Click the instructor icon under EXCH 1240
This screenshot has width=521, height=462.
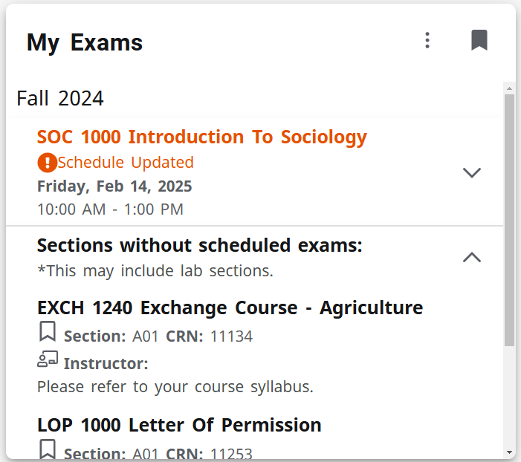click(48, 360)
